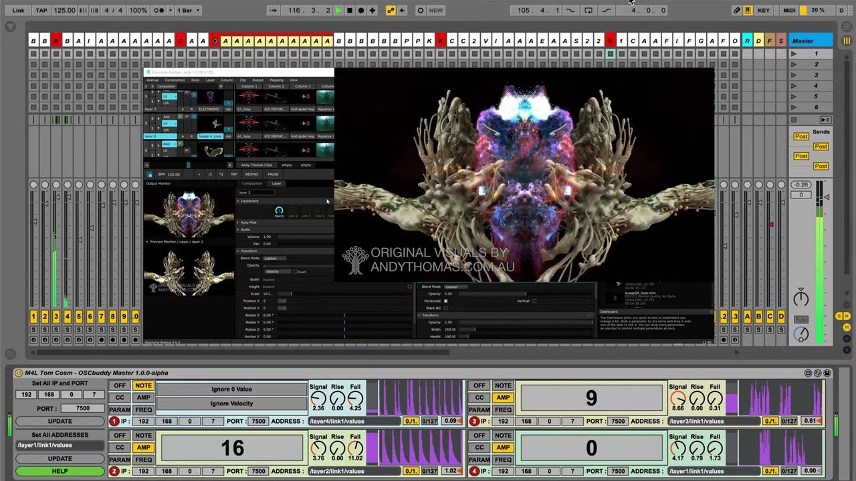The height and width of the screenshot is (481, 856).
Task: Collapse the Dashboard section in Resolume
Action: coord(239,201)
